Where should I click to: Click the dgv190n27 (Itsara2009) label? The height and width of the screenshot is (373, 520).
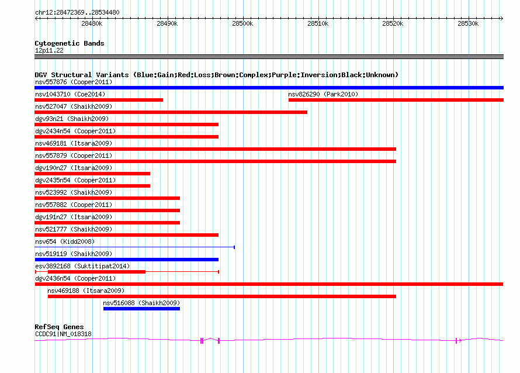(74, 168)
